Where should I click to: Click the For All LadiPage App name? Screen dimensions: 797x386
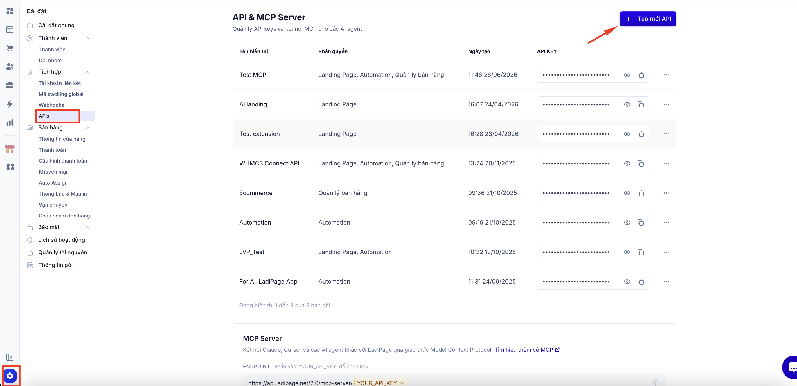click(x=268, y=282)
